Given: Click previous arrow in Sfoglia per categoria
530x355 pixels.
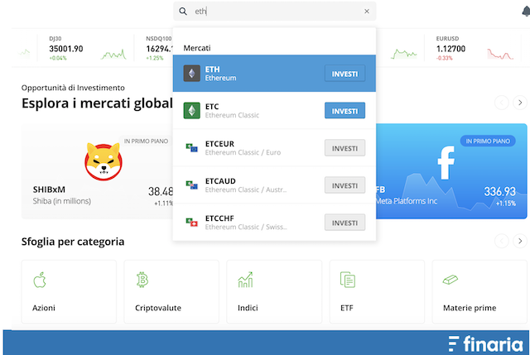Looking at the screenshot, I should 502,241.
